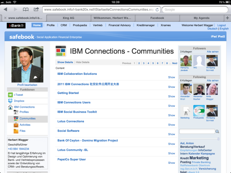Click the i-Bank logo
The height and width of the screenshot is (173, 231).
point(16,26)
